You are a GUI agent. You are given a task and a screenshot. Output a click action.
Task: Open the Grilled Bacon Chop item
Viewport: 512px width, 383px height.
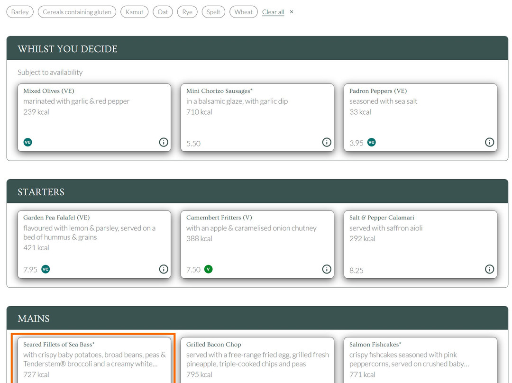tap(257, 359)
